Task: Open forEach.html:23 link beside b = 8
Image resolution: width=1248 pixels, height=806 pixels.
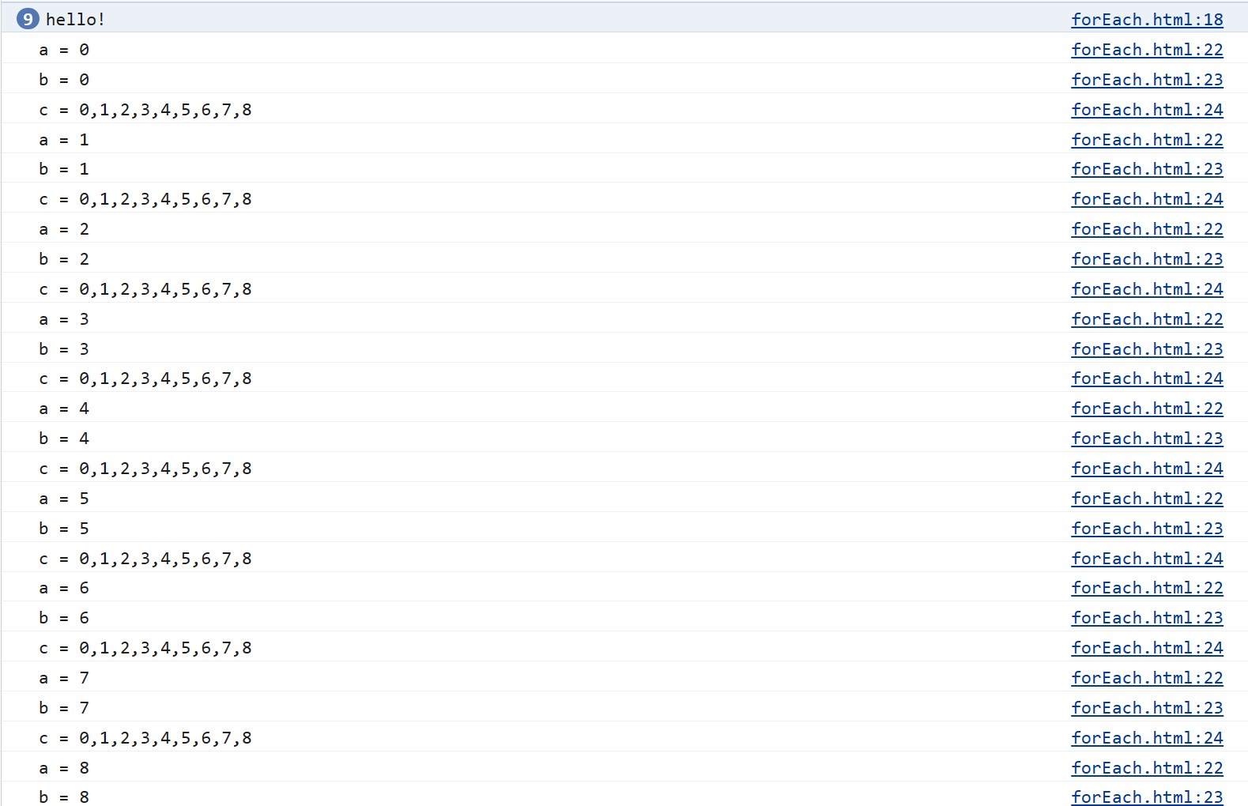Action: (1147, 797)
